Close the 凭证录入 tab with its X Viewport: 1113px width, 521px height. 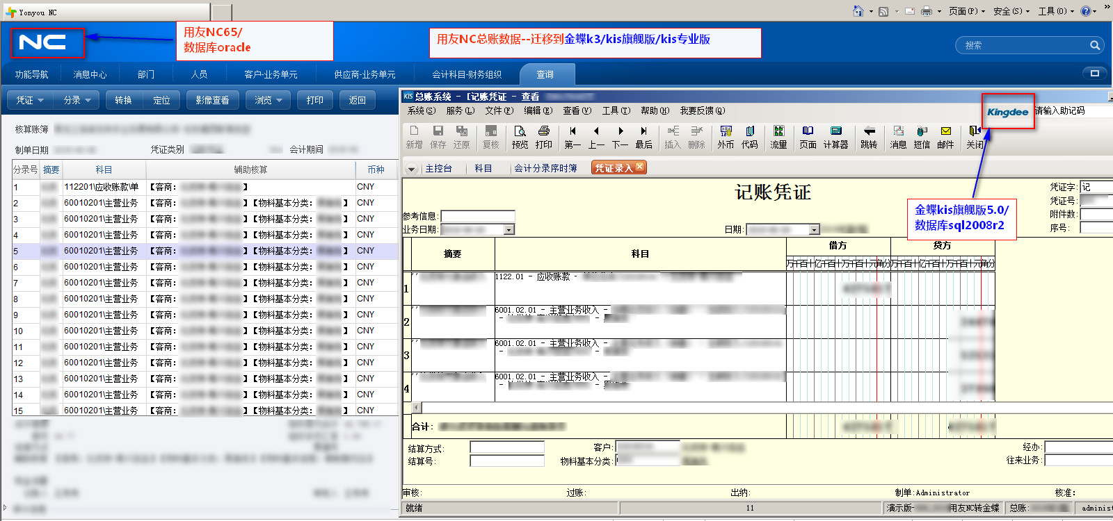tap(640, 167)
